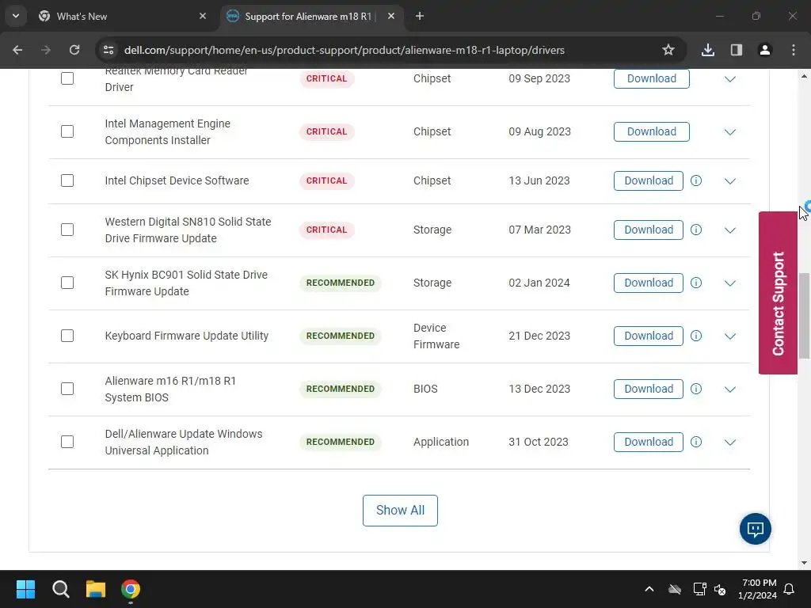This screenshot has width=811, height=608.
Task: Info icon for Western Digital SN810 firmware
Action: point(696,230)
